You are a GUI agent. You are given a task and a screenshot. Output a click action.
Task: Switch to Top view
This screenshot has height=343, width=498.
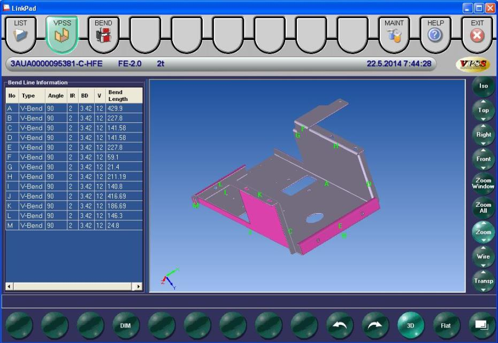(x=484, y=110)
